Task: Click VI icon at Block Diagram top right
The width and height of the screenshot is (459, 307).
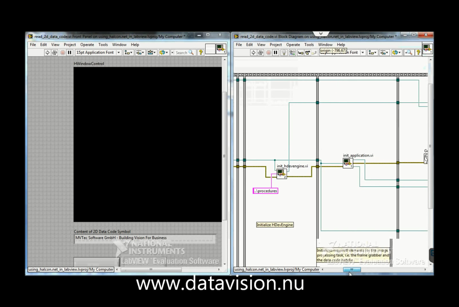Action: (x=427, y=49)
